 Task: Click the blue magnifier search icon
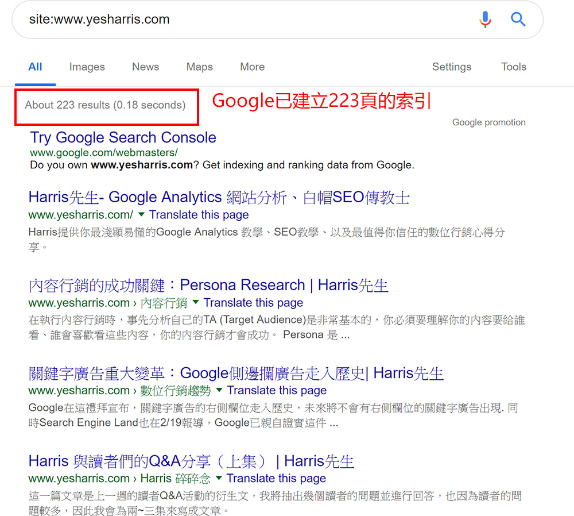pyautogui.click(x=518, y=19)
